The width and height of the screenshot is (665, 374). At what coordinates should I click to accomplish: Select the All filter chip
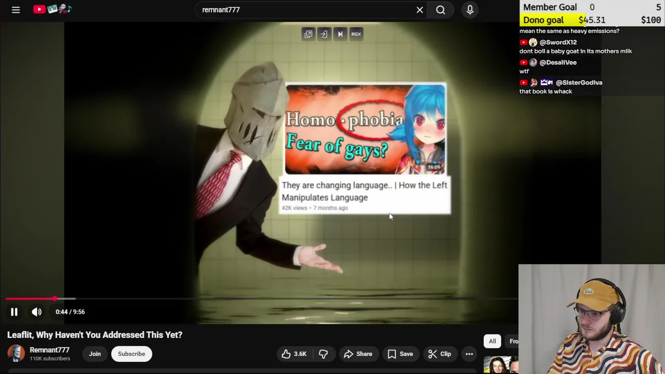492,341
